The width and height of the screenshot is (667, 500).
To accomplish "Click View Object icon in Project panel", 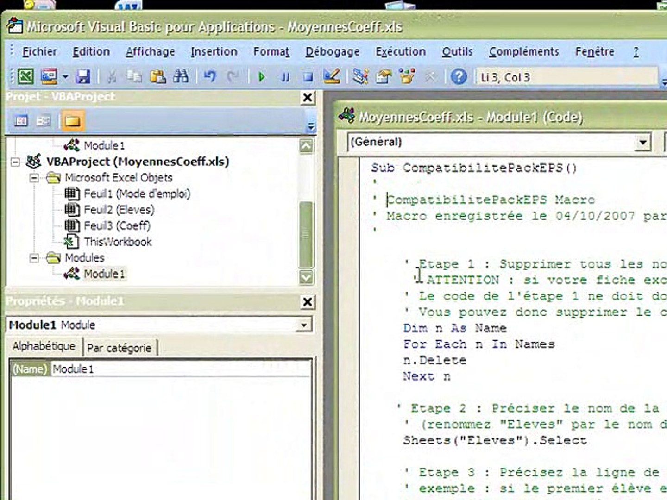I will 44,121.
